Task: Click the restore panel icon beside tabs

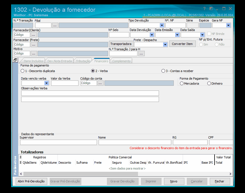Action: [15, 60]
